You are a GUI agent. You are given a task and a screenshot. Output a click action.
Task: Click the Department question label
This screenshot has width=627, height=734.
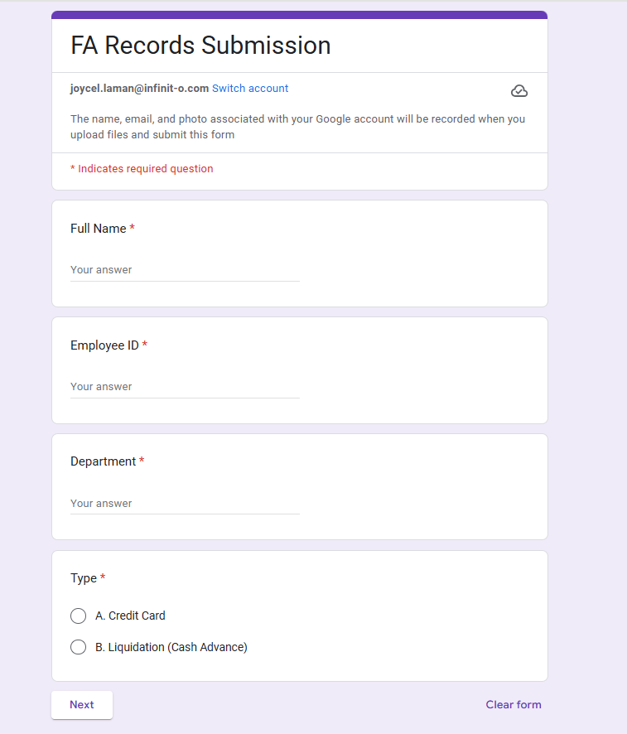coord(103,461)
